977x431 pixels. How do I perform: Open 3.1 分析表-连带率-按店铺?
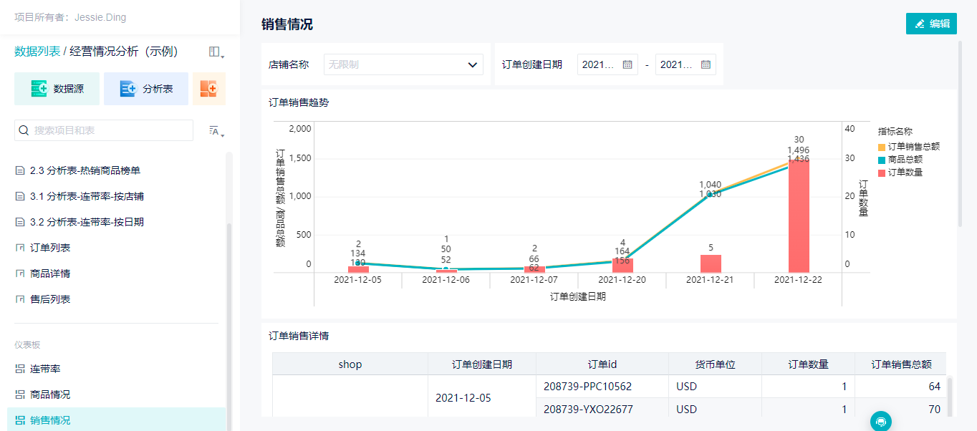[87, 196]
